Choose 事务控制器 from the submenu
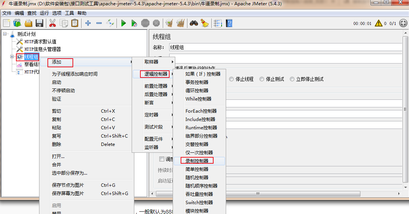 (199, 82)
